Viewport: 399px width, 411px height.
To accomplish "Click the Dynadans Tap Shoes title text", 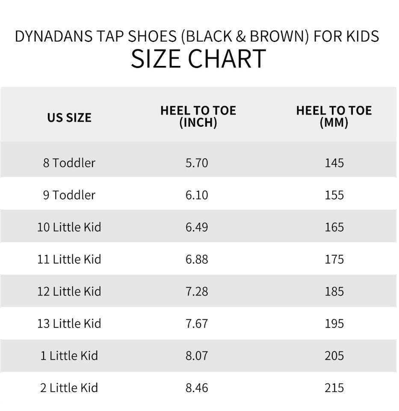I will (197, 36).
